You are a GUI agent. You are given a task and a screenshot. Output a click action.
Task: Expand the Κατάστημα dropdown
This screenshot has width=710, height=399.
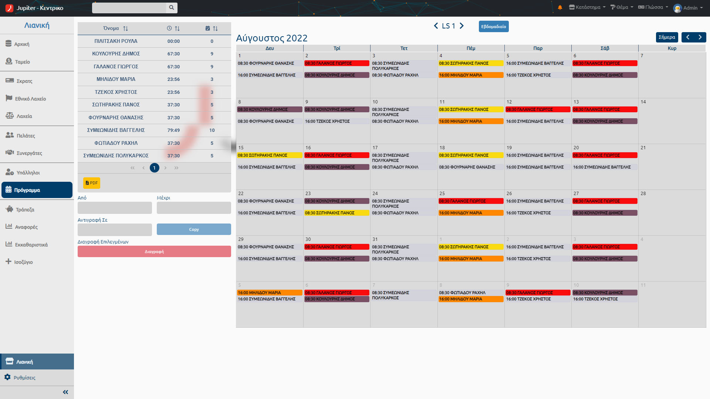(x=587, y=7)
